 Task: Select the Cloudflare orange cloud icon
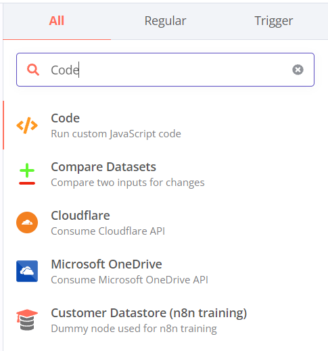pyautogui.click(x=27, y=223)
